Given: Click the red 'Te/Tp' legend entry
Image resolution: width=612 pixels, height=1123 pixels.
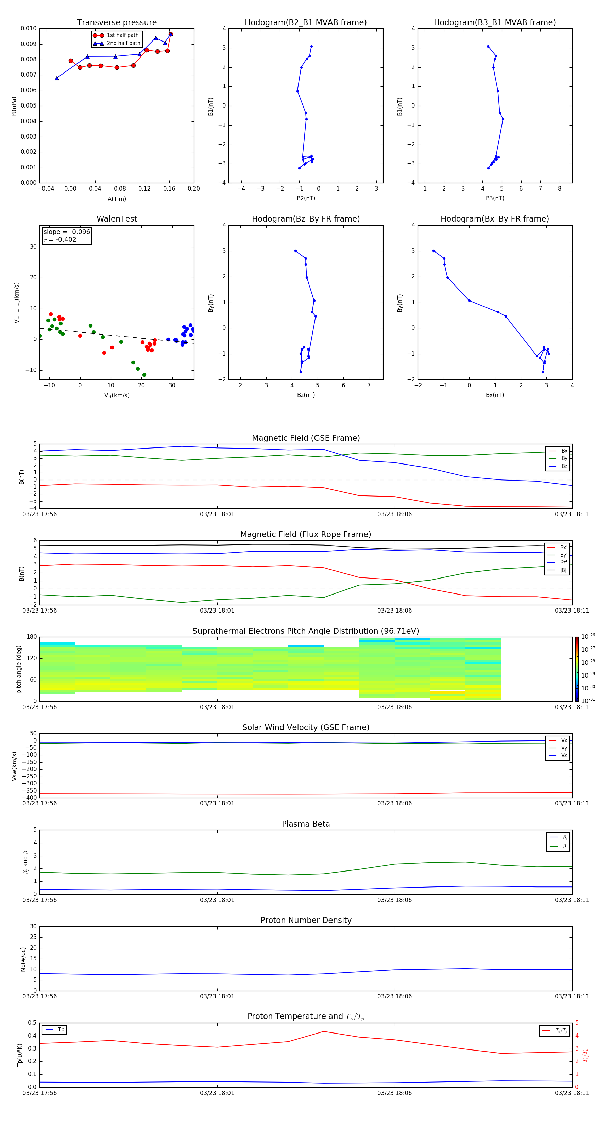Looking at the screenshot, I should pyautogui.click(x=555, y=1030).
